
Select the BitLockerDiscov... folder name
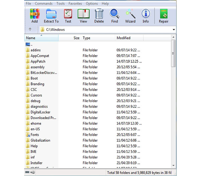(44, 73)
